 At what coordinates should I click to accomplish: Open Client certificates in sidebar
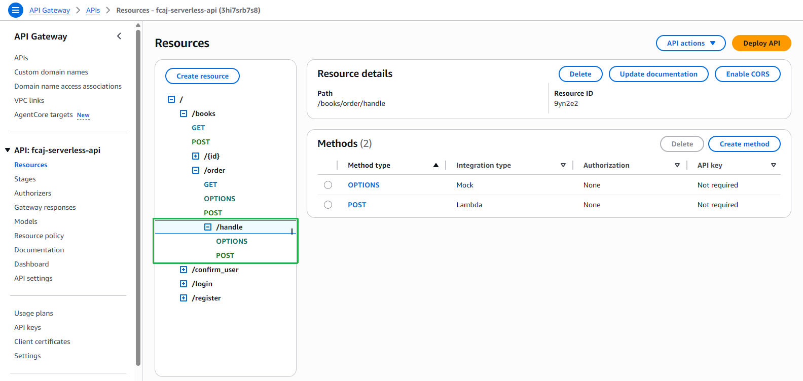click(x=42, y=341)
